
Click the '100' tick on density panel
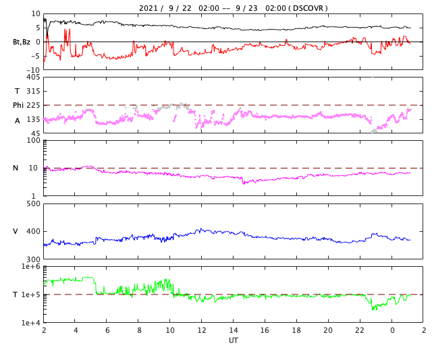click(x=33, y=140)
